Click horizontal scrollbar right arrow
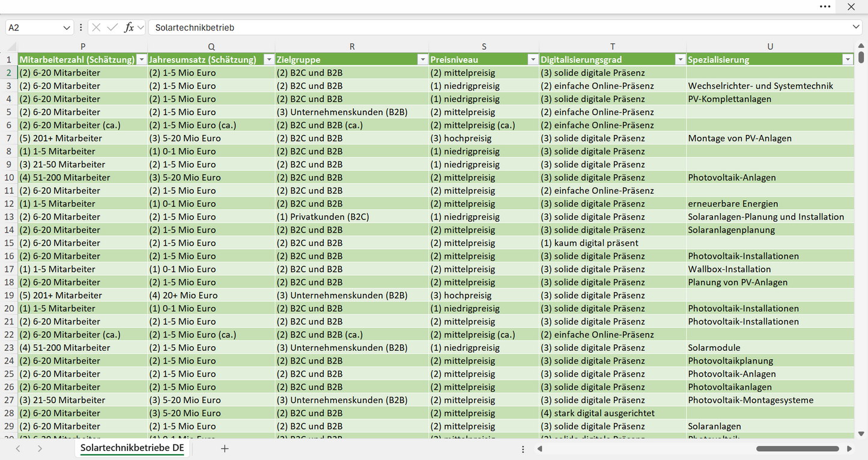Screen dimensions: 868x460 point(849,449)
